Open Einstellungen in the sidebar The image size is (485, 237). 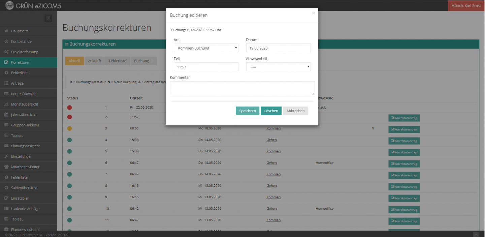[x=29, y=156]
